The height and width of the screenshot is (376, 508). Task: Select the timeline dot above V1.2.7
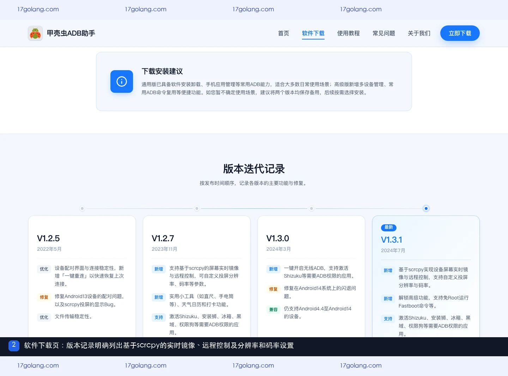tap(197, 208)
